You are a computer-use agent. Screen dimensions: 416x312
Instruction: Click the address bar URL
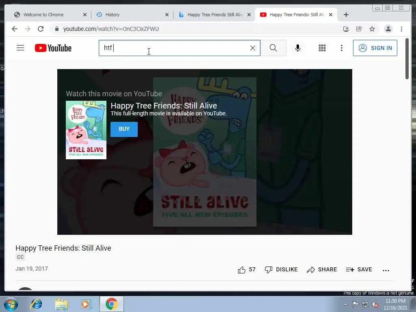point(111,29)
